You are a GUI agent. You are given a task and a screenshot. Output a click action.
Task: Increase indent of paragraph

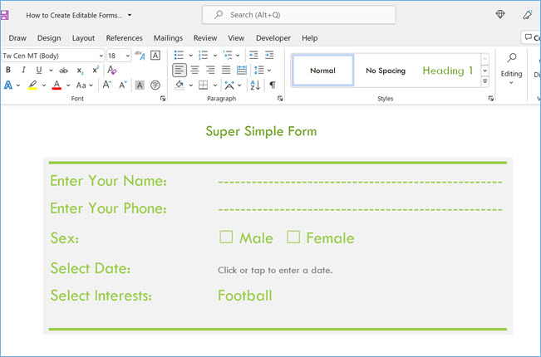270,56
